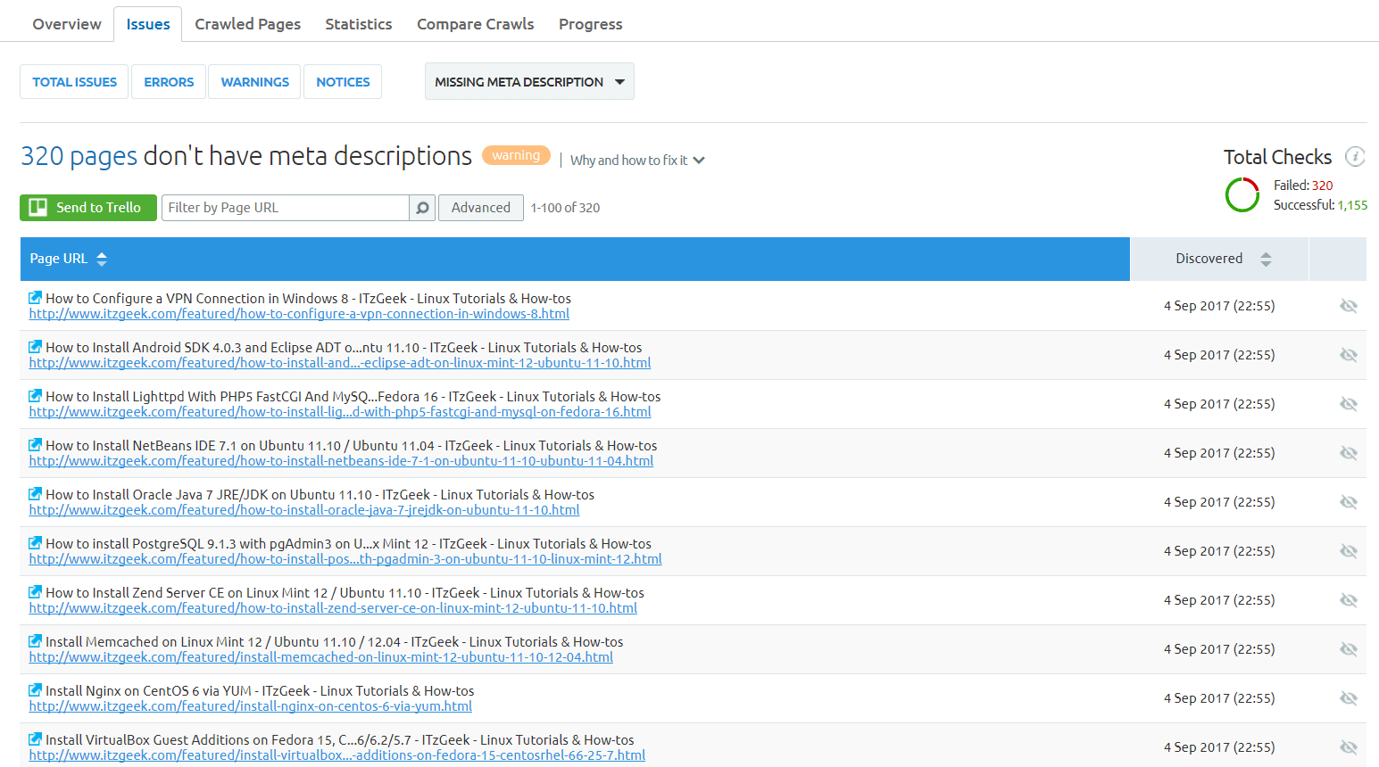Open external link icon for VPN Connection row
1379x767 pixels.
36,298
